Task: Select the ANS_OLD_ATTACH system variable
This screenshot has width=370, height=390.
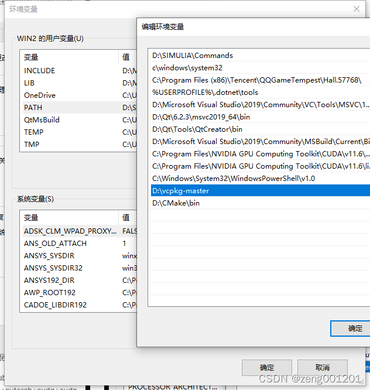Action: pyautogui.click(x=80, y=243)
